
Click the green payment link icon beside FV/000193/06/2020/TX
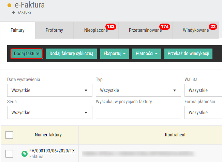(x=24, y=154)
